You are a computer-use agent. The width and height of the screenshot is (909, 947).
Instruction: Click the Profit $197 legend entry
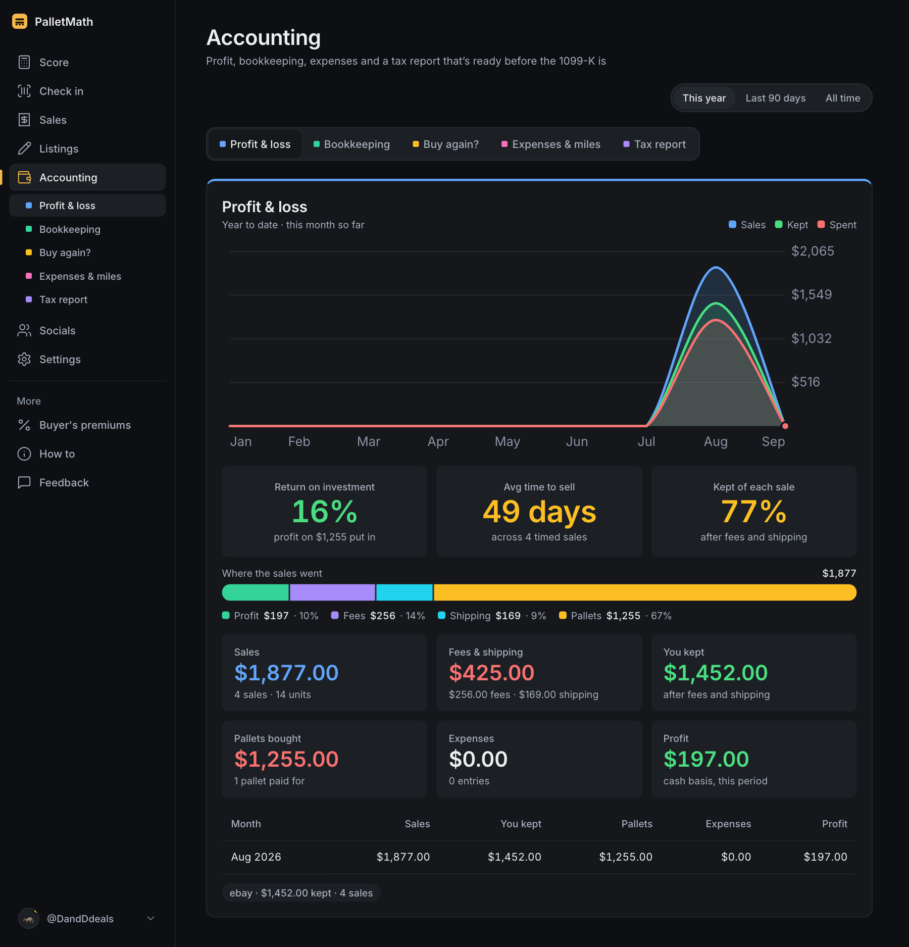pyautogui.click(x=271, y=616)
